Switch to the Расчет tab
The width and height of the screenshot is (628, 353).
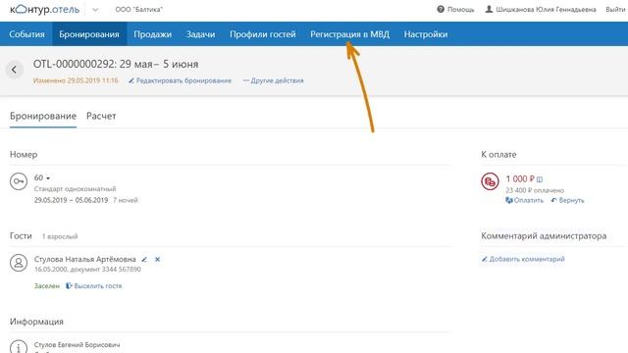tap(101, 116)
